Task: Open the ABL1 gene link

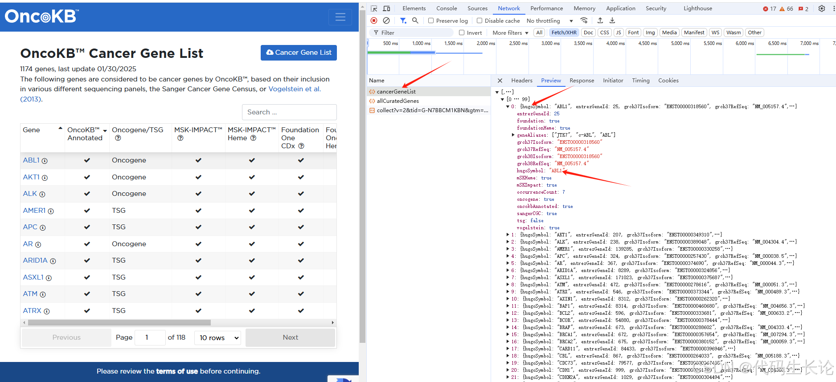Action: tap(31, 160)
